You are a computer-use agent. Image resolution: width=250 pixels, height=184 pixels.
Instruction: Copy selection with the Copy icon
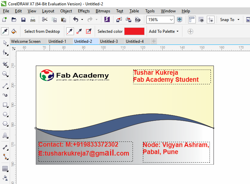pyautogui.click(x=54, y=20)
